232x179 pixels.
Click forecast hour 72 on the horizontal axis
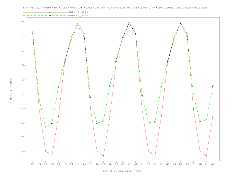pyautogui.click(x=187, y=164)
